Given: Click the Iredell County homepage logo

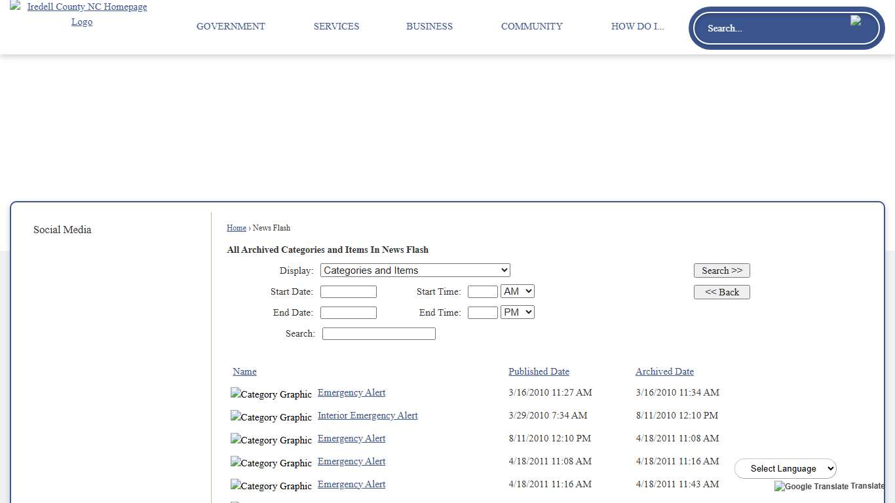Looking at the screenshot, I should (82, 14).
